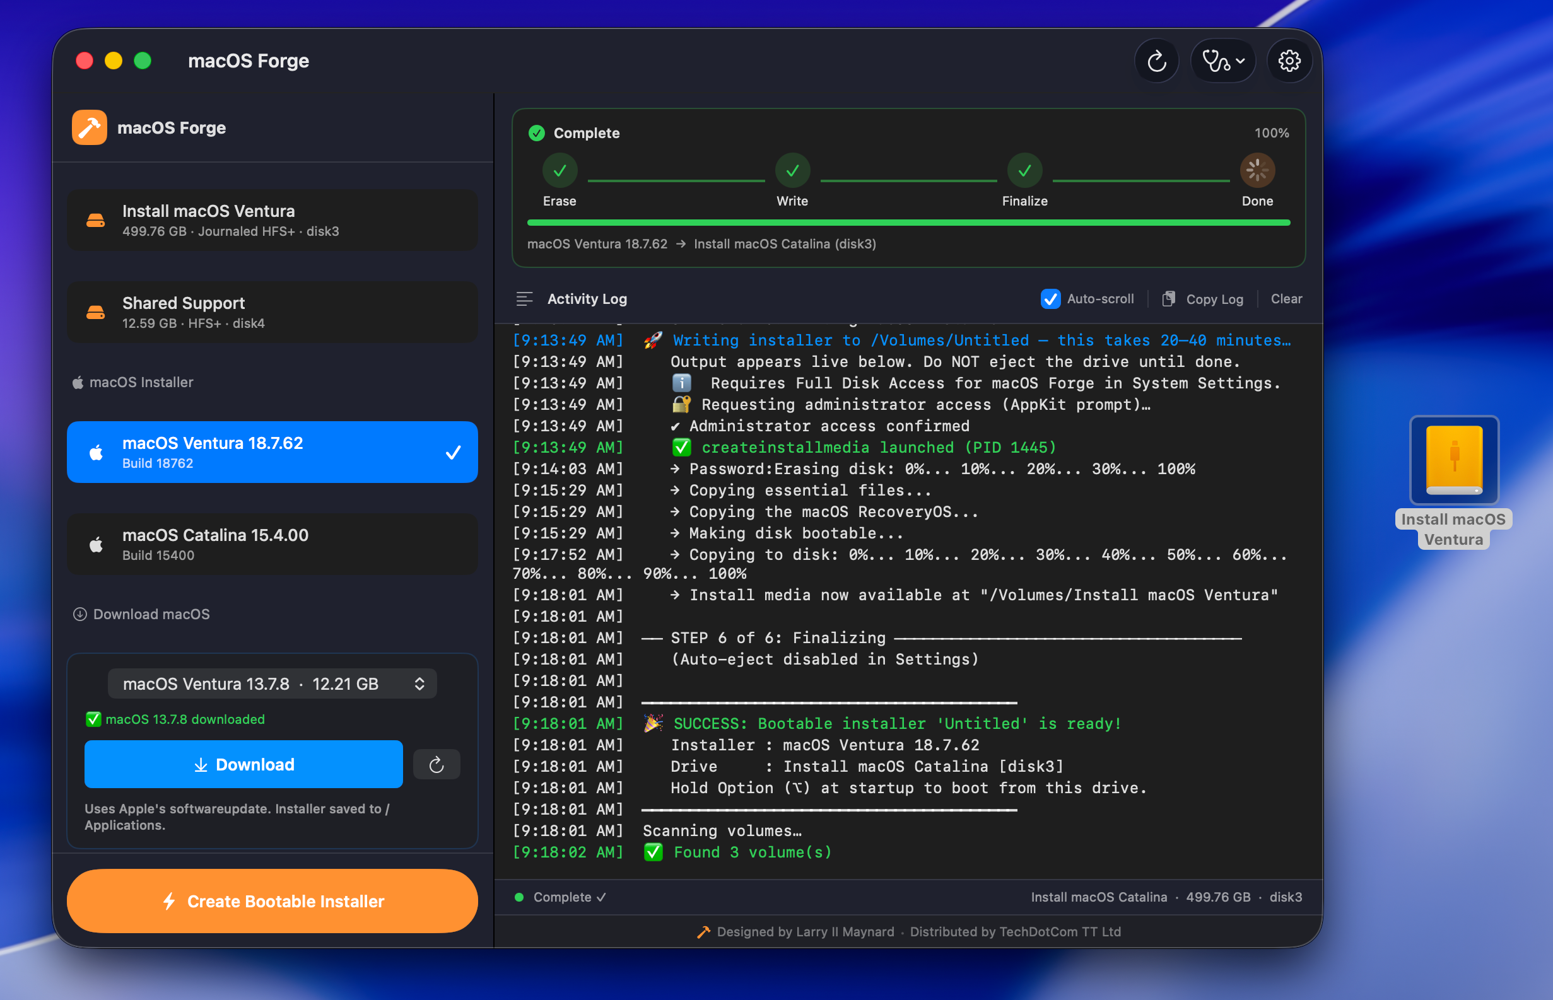Image resolution: width=1553 pixels, height=1000 pixels.
Task: Click the lightning bolt on Create Bootable Installer
Action: tap(169, 901)
